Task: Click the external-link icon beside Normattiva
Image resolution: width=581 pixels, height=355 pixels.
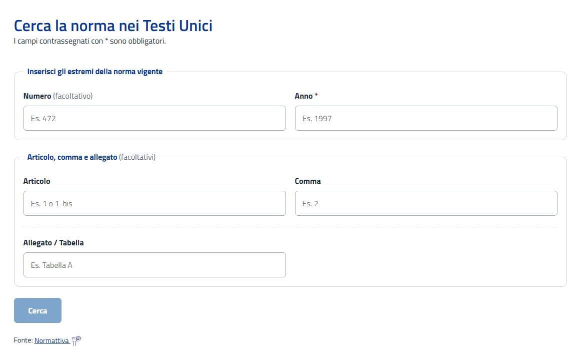Action: (x=76, y=340)
